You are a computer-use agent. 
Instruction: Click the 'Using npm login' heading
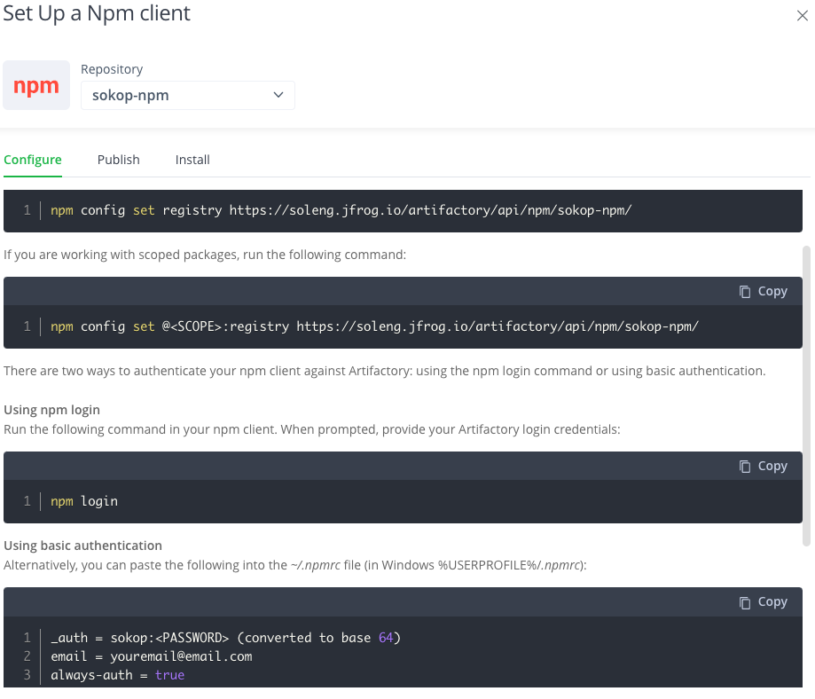point(52,410)
